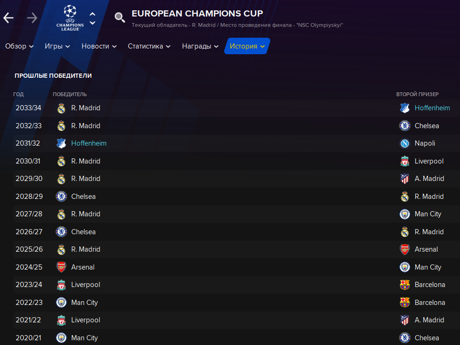Screen dimensions: 460x345
Task: Open Chelsea link in 2028/29 winner row
Action: [84, 197]
